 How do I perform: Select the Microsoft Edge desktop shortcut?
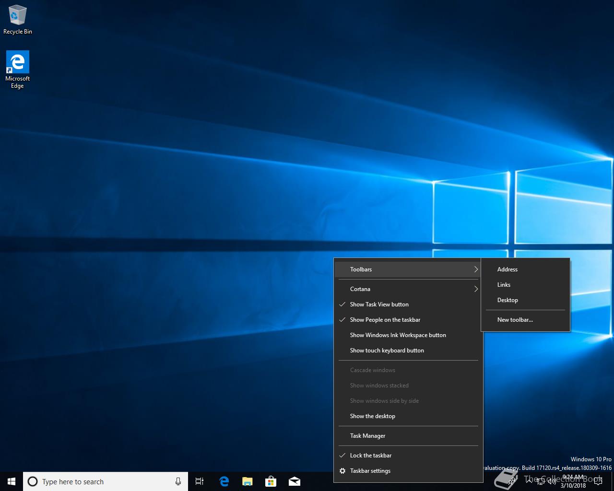pos(17,70)
